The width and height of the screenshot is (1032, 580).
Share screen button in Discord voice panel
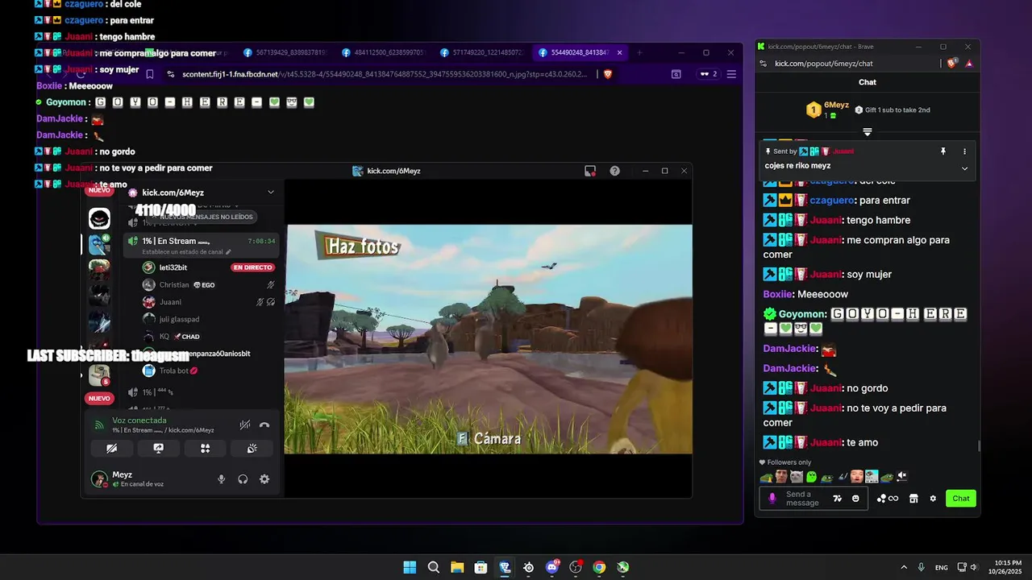[x=158, y=449]
